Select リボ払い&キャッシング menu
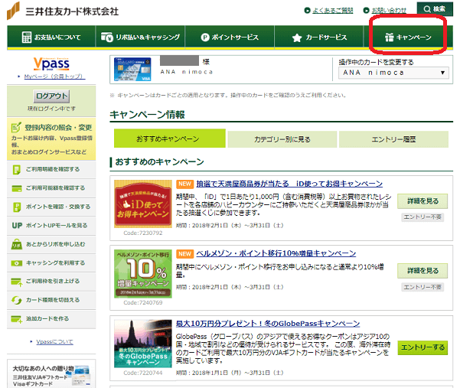 pyautogui.click(x=140, y=37)
